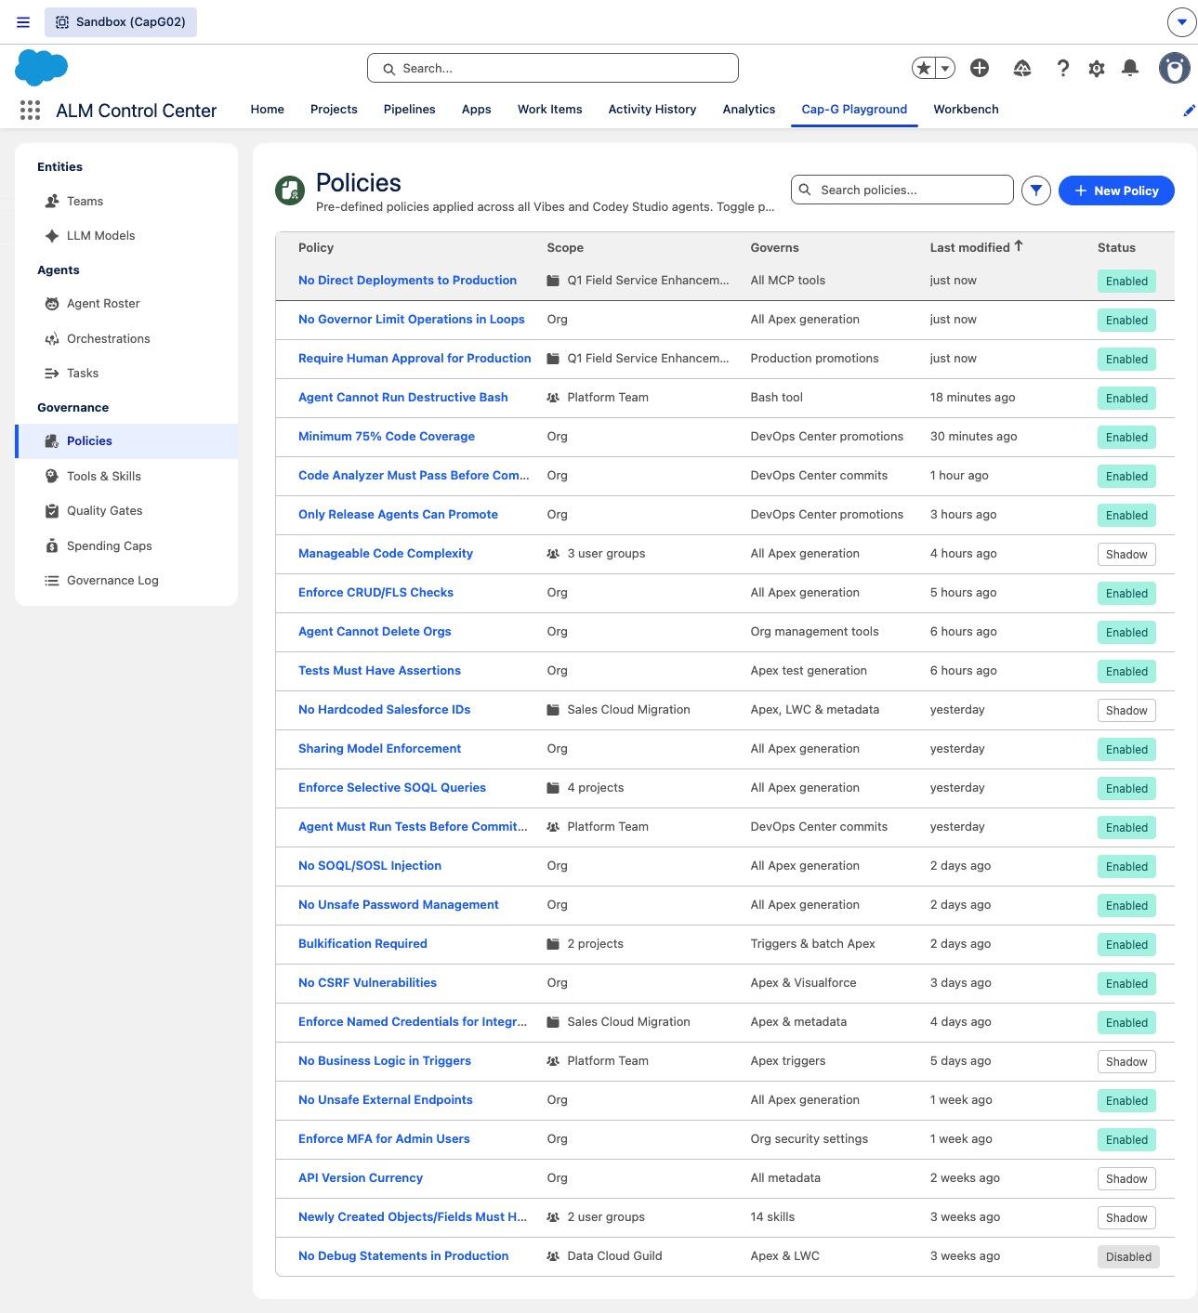Screen dimensions: 1198x1313
Task: Open No Hardcoded Salesforce IDs policy
Action: pos(385,710)
